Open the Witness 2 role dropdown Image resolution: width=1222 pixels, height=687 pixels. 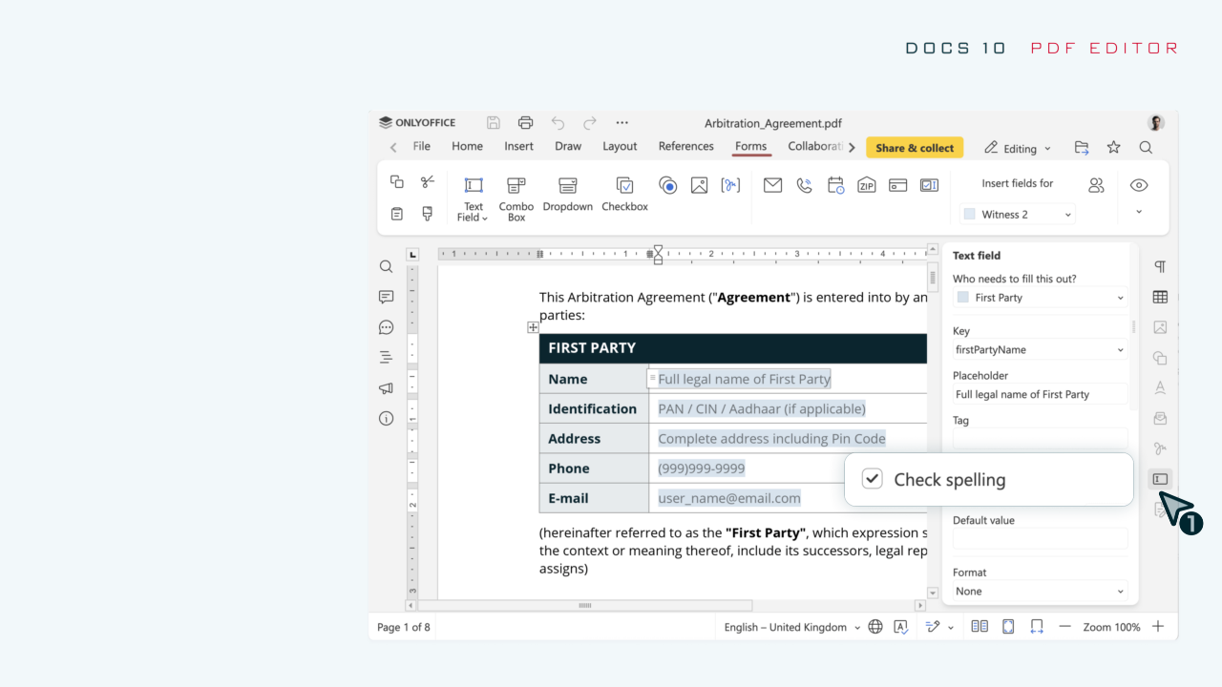1017,215
